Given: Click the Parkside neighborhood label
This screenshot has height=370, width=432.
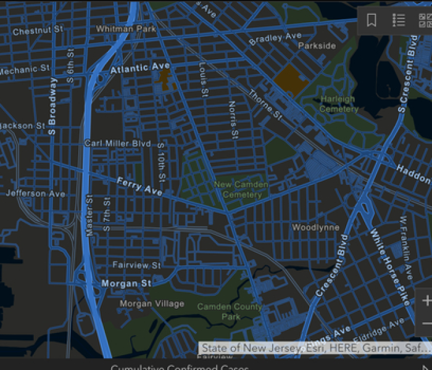Looking at the screenshot, I should pyautogui.click(x=317, y=46).
